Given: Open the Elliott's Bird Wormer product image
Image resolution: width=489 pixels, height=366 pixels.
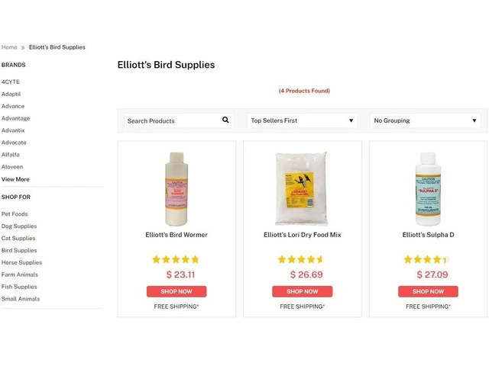Looking at the screenshot, I should coord(176,189).
